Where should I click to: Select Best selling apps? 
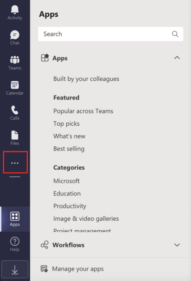coord(69,149)
